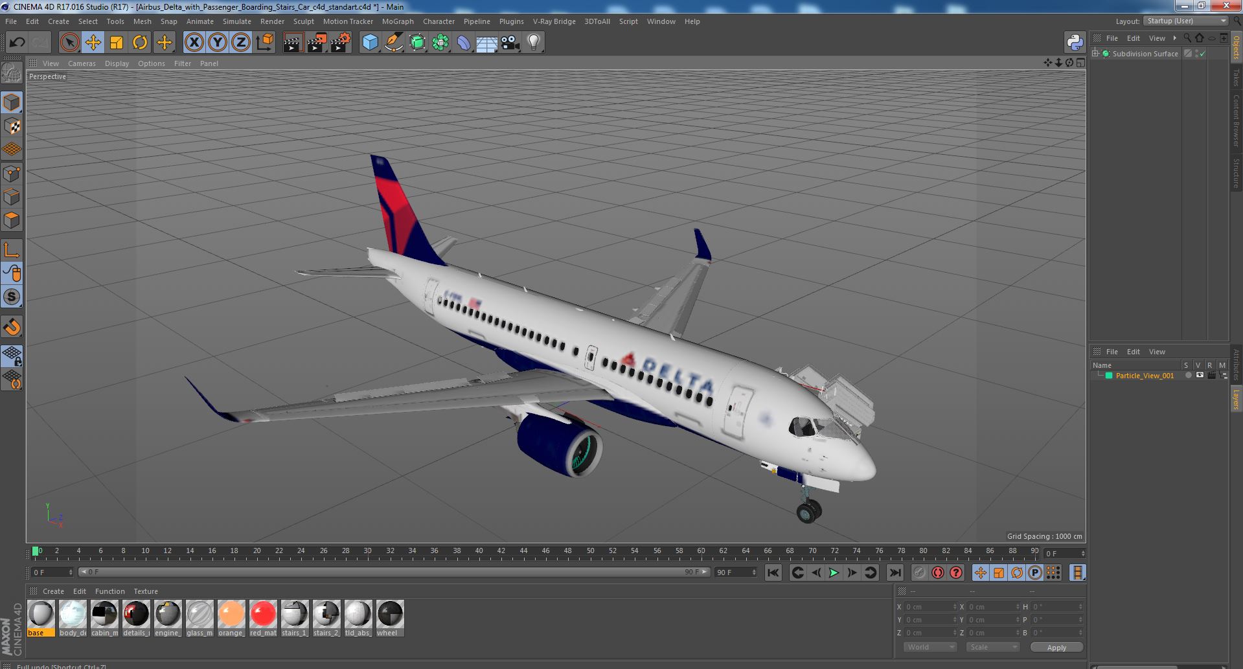Add a Floor environment object

pos(486,43)
